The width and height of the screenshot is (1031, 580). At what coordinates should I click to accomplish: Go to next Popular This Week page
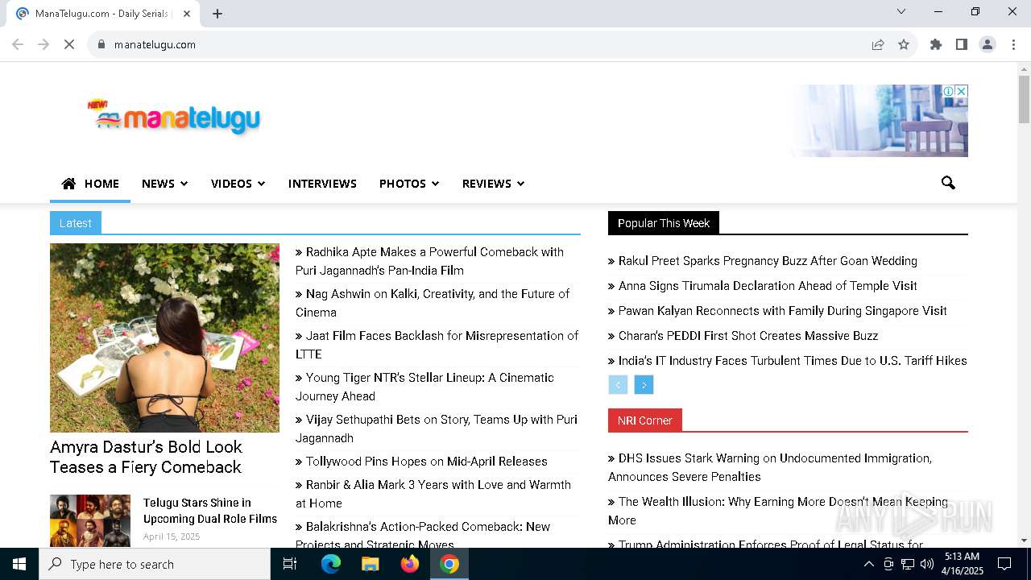point(644,384)
